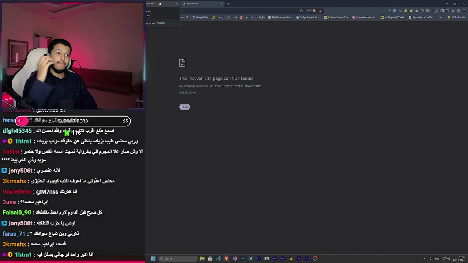Click the share page icon in address bar

click(307, 11)
